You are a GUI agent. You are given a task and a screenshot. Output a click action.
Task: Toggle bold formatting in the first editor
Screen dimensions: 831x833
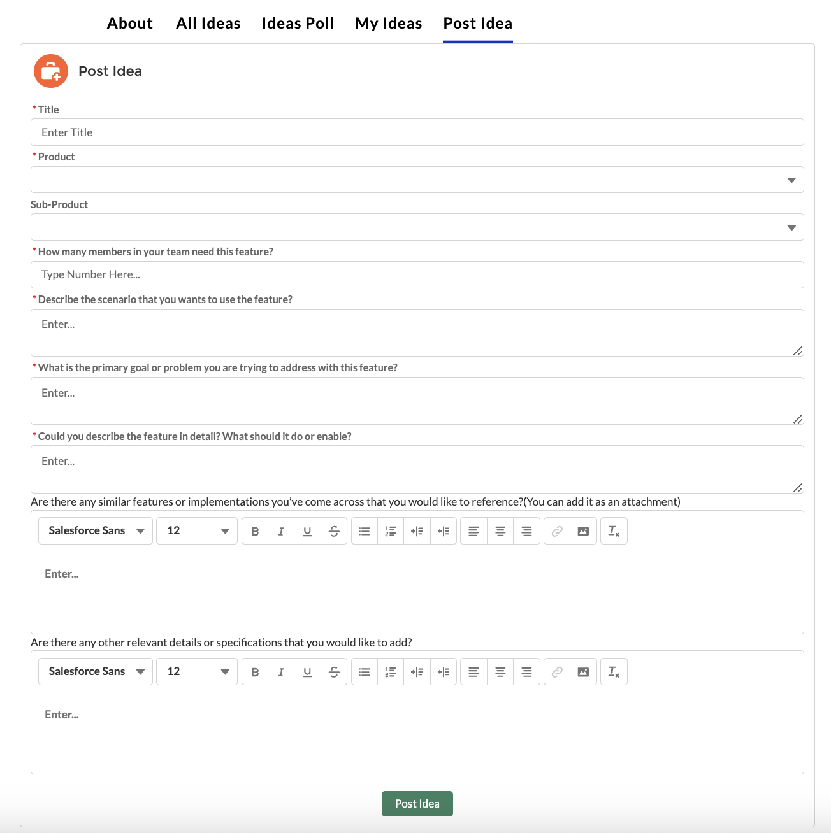[x=254, y=530]
